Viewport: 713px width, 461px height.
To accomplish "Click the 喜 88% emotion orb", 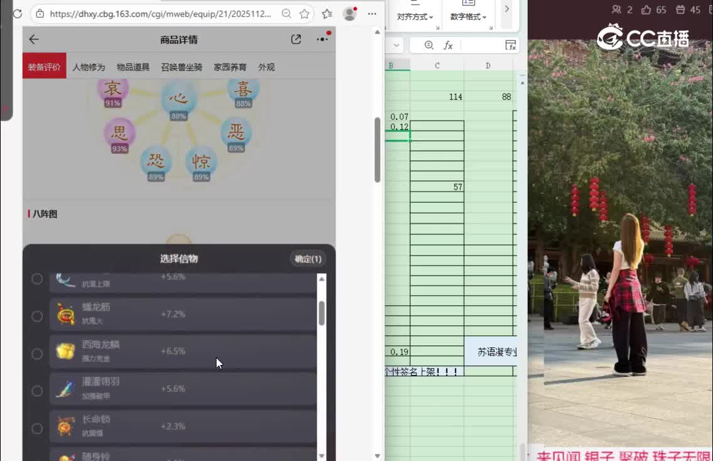I will coord(244,91).
